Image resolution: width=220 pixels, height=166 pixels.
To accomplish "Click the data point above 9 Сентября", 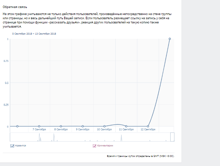I will pos(83,126).
